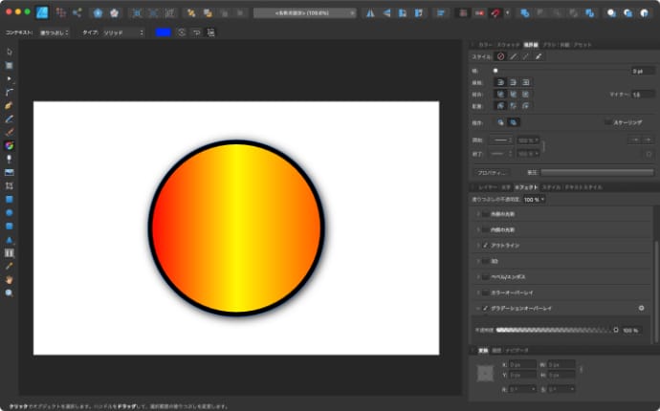Select the Node tool
The height and width of the screenshot is (411, 660).
(x=9, y=78)
